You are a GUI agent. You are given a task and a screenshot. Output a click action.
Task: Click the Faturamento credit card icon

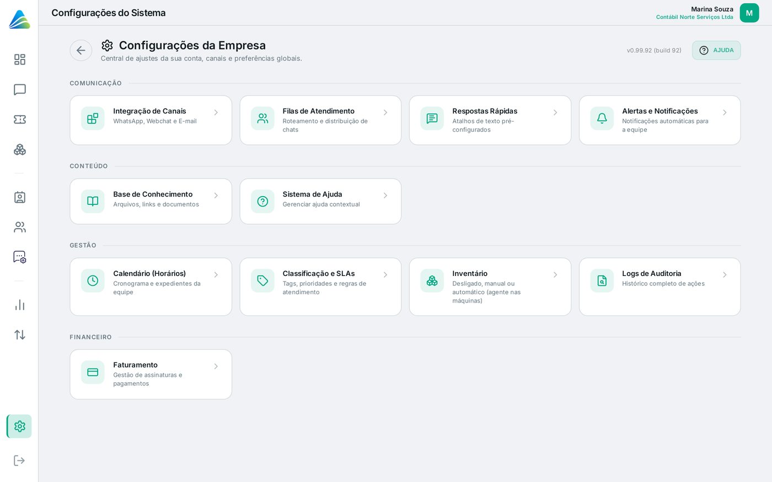[93, 372]
